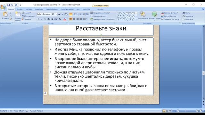205x115 pixels.
Task: Open character spacing AV dropdown
Action: [x=56, y=19]
